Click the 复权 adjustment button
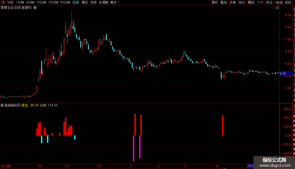The width and height of the screenshot is (295, 169). click(215, 2)
